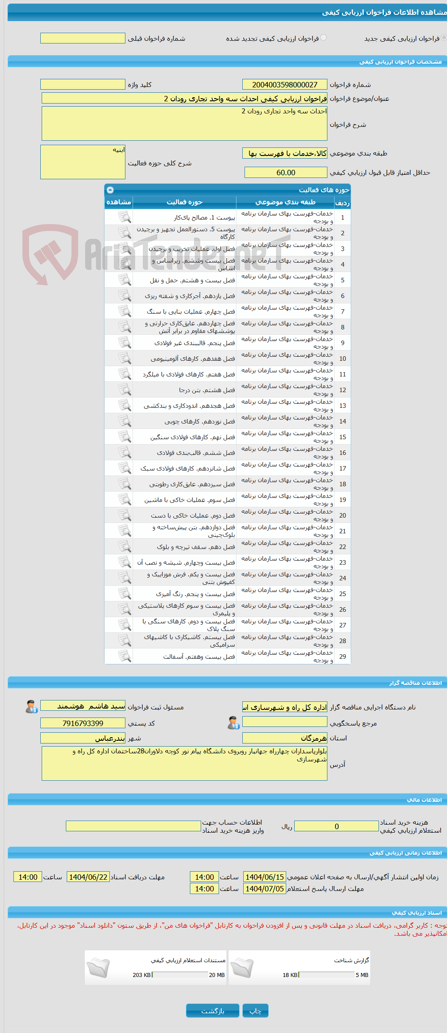Open view icon for row 29 آسفالت
447x1033 pixels.
click(125, 657)
